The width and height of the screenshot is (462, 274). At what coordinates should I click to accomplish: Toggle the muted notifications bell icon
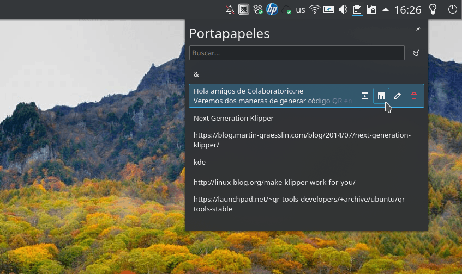click(x=230, y=10)
